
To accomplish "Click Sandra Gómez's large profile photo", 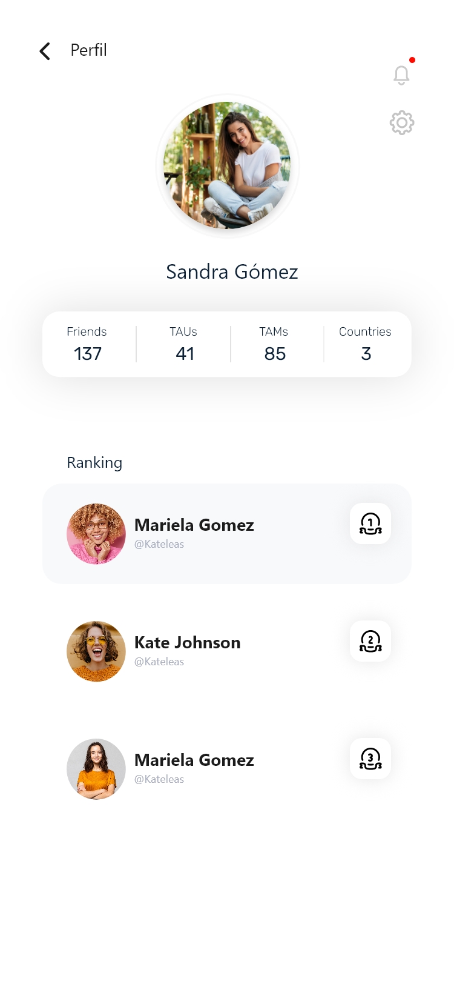I will [x=227, y=165].
